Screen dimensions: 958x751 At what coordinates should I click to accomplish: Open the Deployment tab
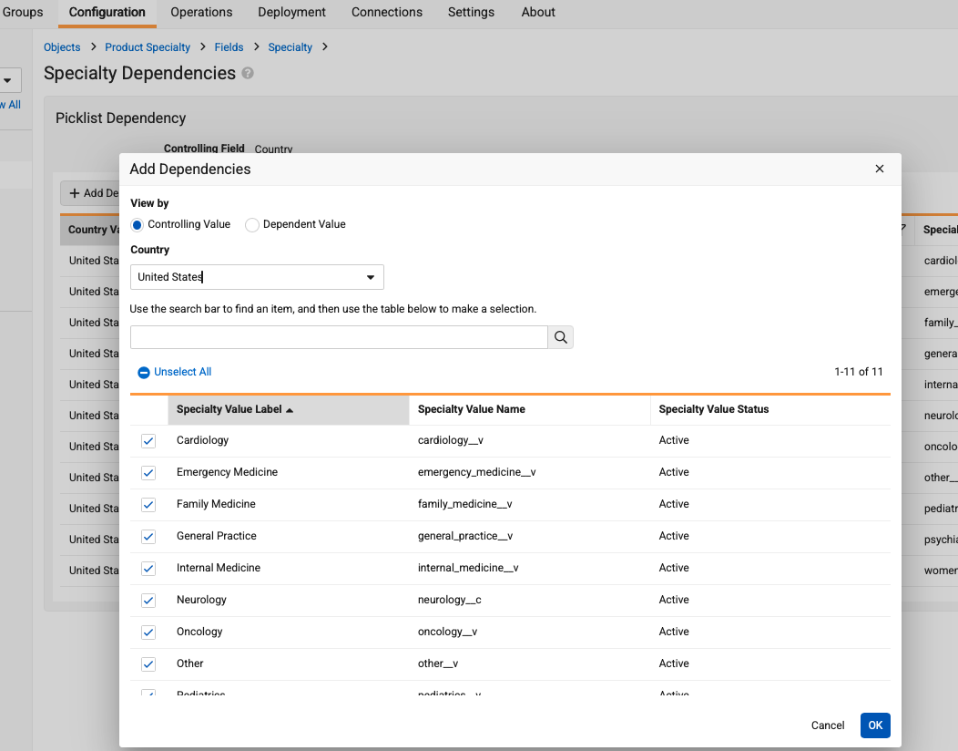coord(291,12)
